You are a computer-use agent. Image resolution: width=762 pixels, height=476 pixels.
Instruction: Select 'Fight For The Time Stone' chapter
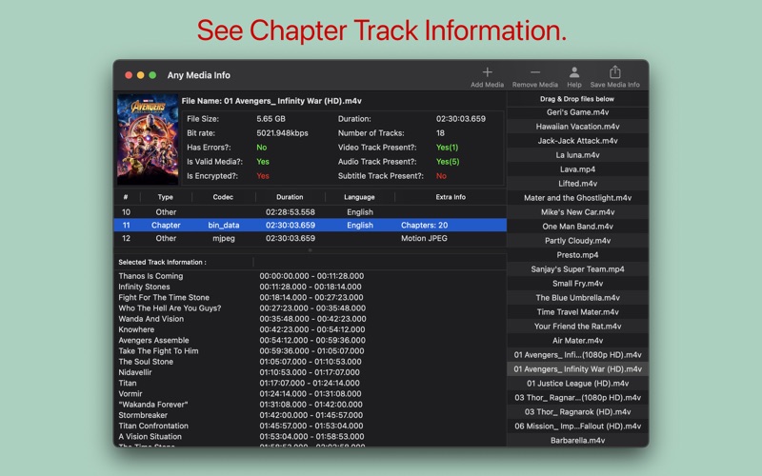coord(311,297)
